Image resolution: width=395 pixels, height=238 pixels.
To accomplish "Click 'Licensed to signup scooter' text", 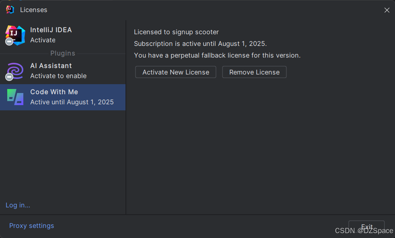I will point(176,32).
